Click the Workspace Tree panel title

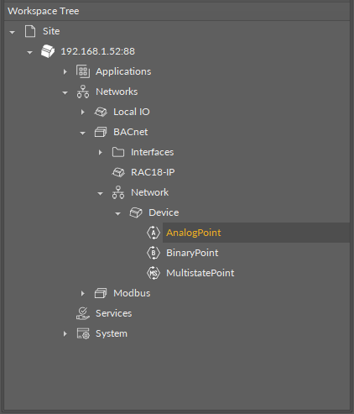(44, 11)
